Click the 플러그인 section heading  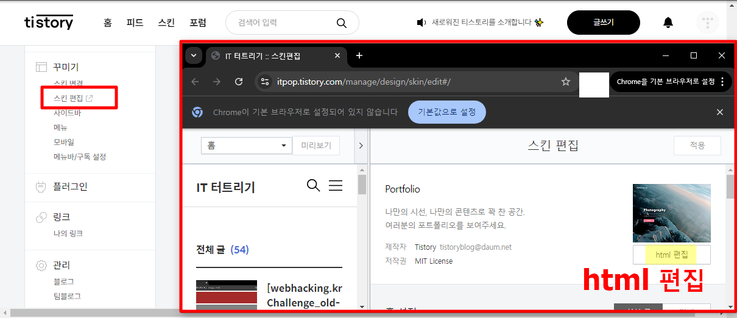click(x=70, y=186)
